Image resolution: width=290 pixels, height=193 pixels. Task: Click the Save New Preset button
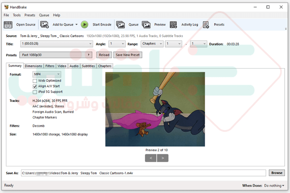(128, 55)
